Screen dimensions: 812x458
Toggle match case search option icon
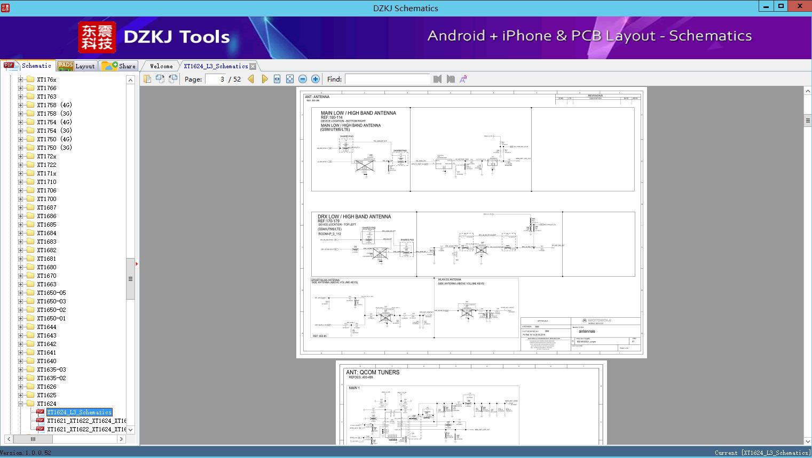(463, 79)
